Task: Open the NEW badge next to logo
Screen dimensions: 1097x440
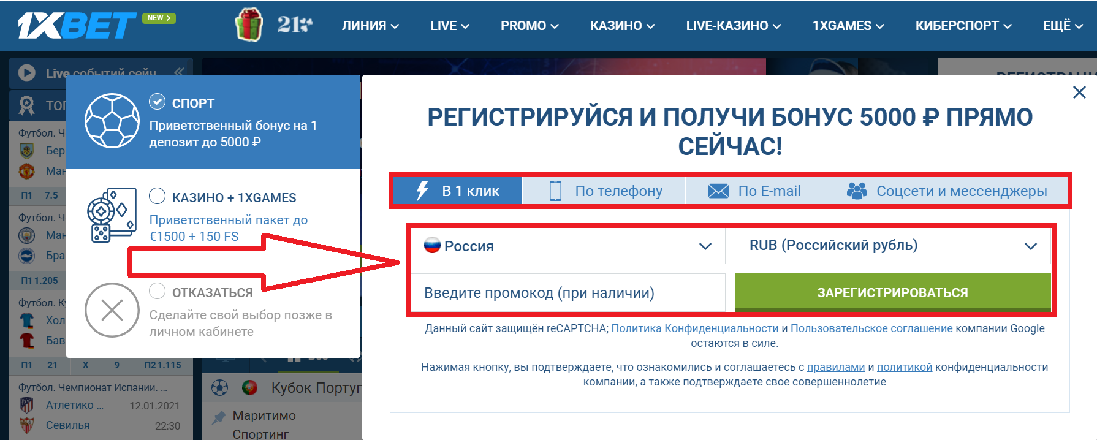Action: click(159, 18)
